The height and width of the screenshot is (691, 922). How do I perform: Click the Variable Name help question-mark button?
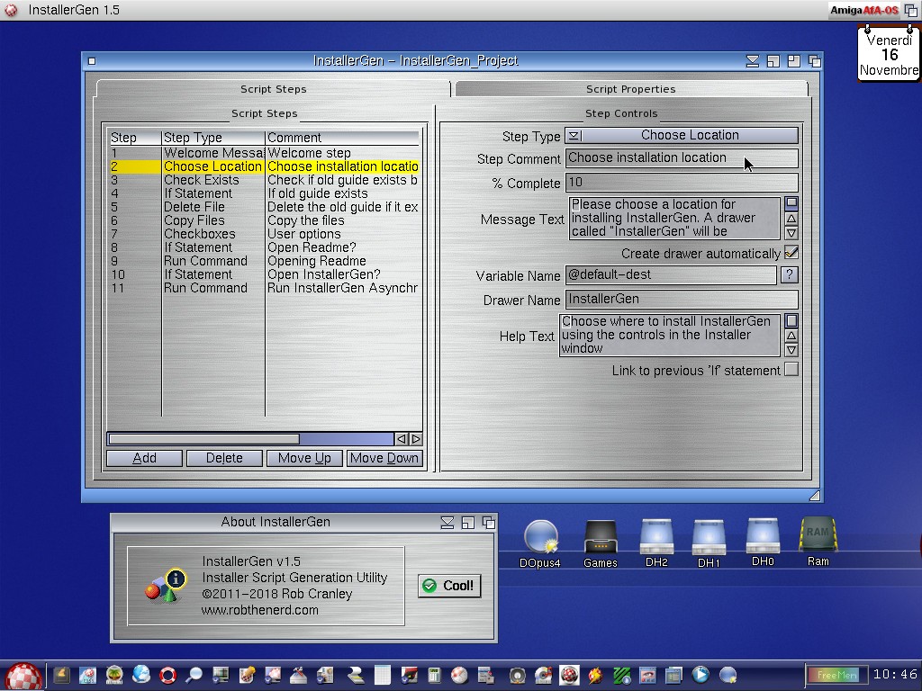789,275
